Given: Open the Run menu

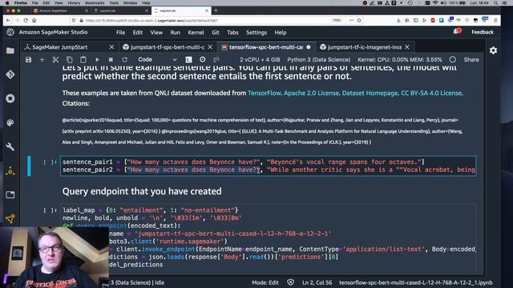Looking at the screenshot, I should pyautogui.click(x=175, y=32).
